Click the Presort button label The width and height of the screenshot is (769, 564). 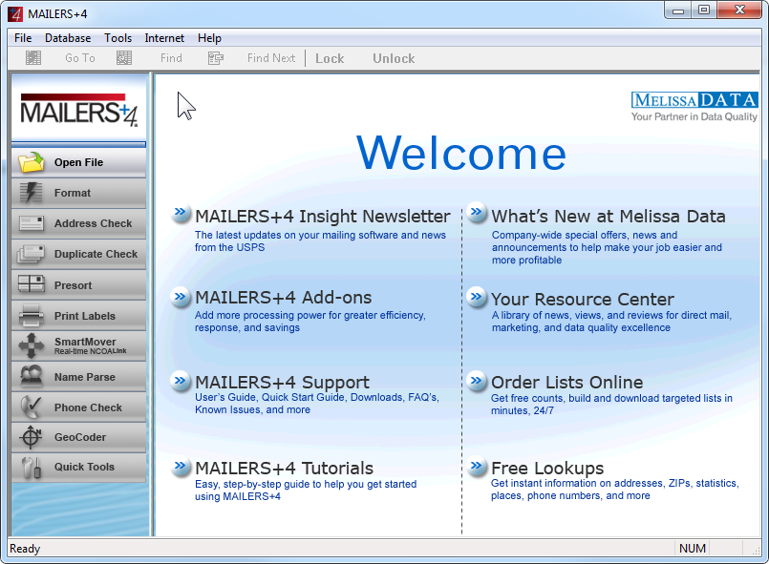(x=73, y=285)
